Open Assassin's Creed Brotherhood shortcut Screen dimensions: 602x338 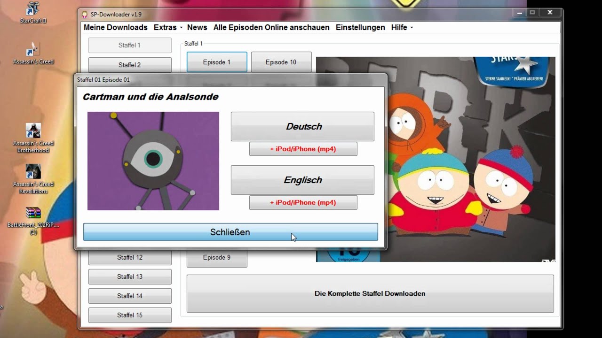pos(33,138)
